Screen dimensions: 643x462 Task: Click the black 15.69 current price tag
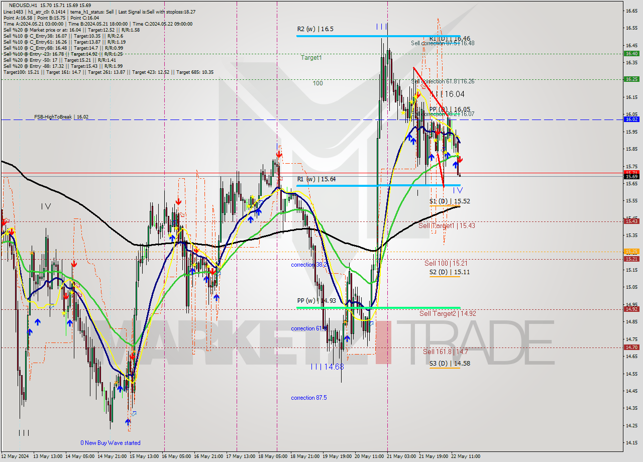631,176
